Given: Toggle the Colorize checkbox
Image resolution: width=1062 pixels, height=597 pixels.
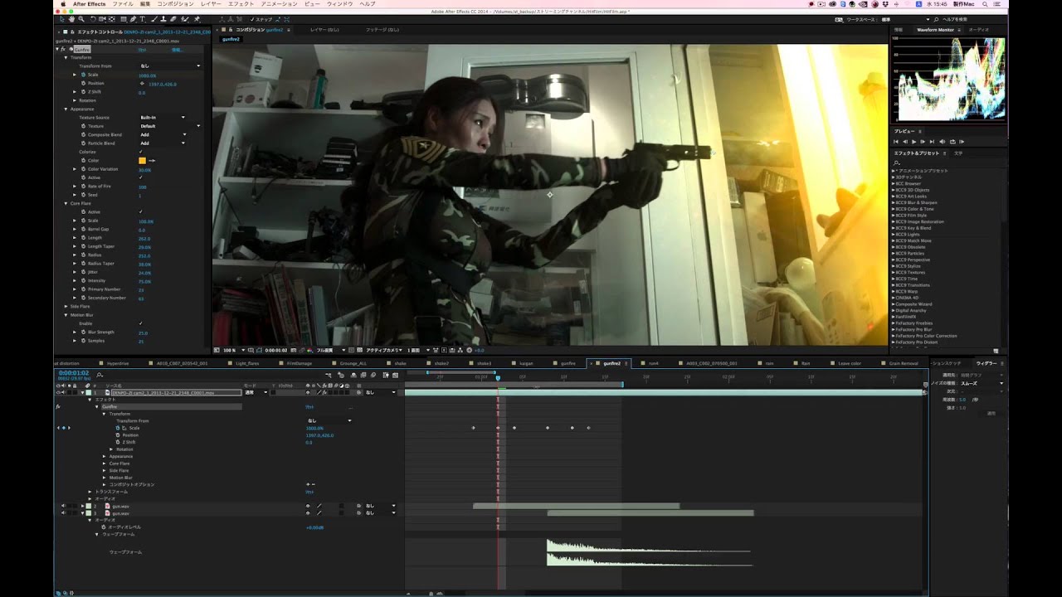Looking at the screenshot, I should pos(141,152).
